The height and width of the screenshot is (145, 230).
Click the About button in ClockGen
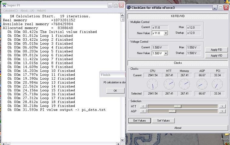coord(178,128)
